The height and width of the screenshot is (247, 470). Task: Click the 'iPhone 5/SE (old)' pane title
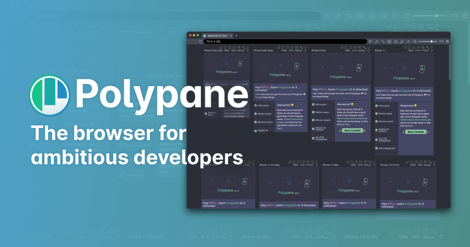point(213,51)
